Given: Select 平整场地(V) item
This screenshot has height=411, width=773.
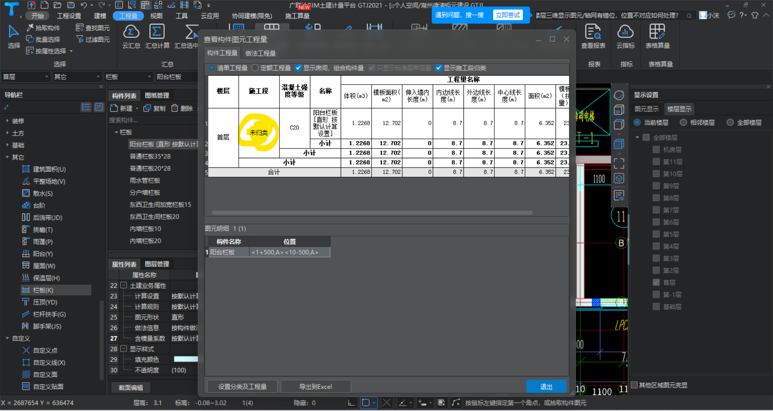Looking at the screenshot, I should (x=43, y=181).
